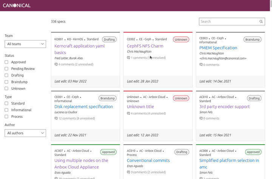Enable the Drafting status filter
Image resolution: width=272 pixels, height=179 pixels.
[x=6, y=75]
